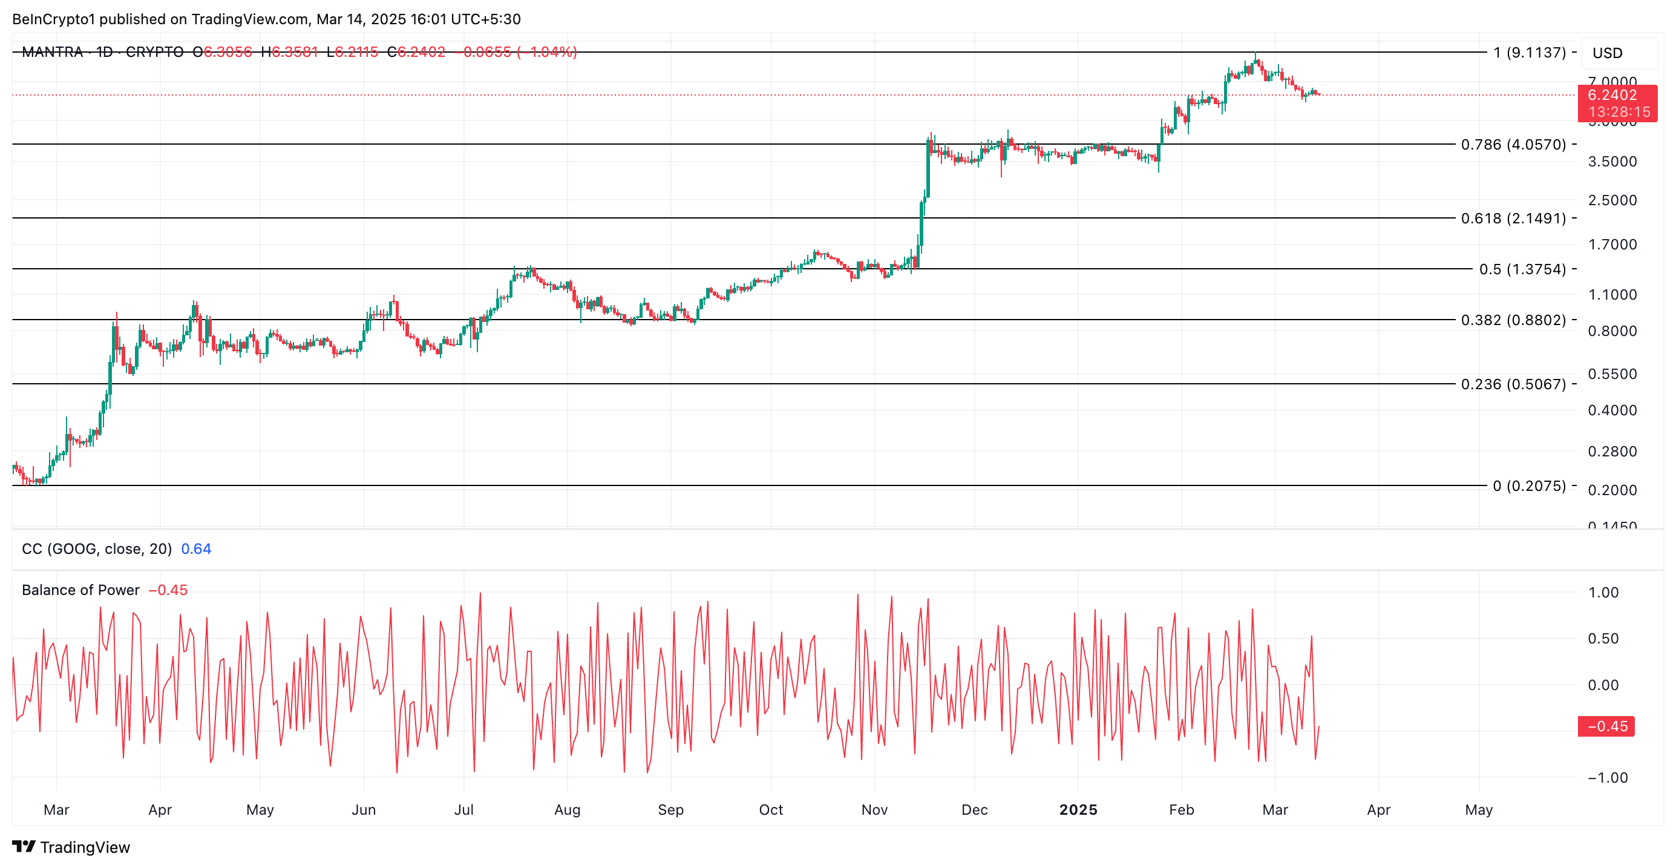Click the -0.0655 (-1.04%) change value
This screenshot has height=868, width=1676.
tap(516, 51)
